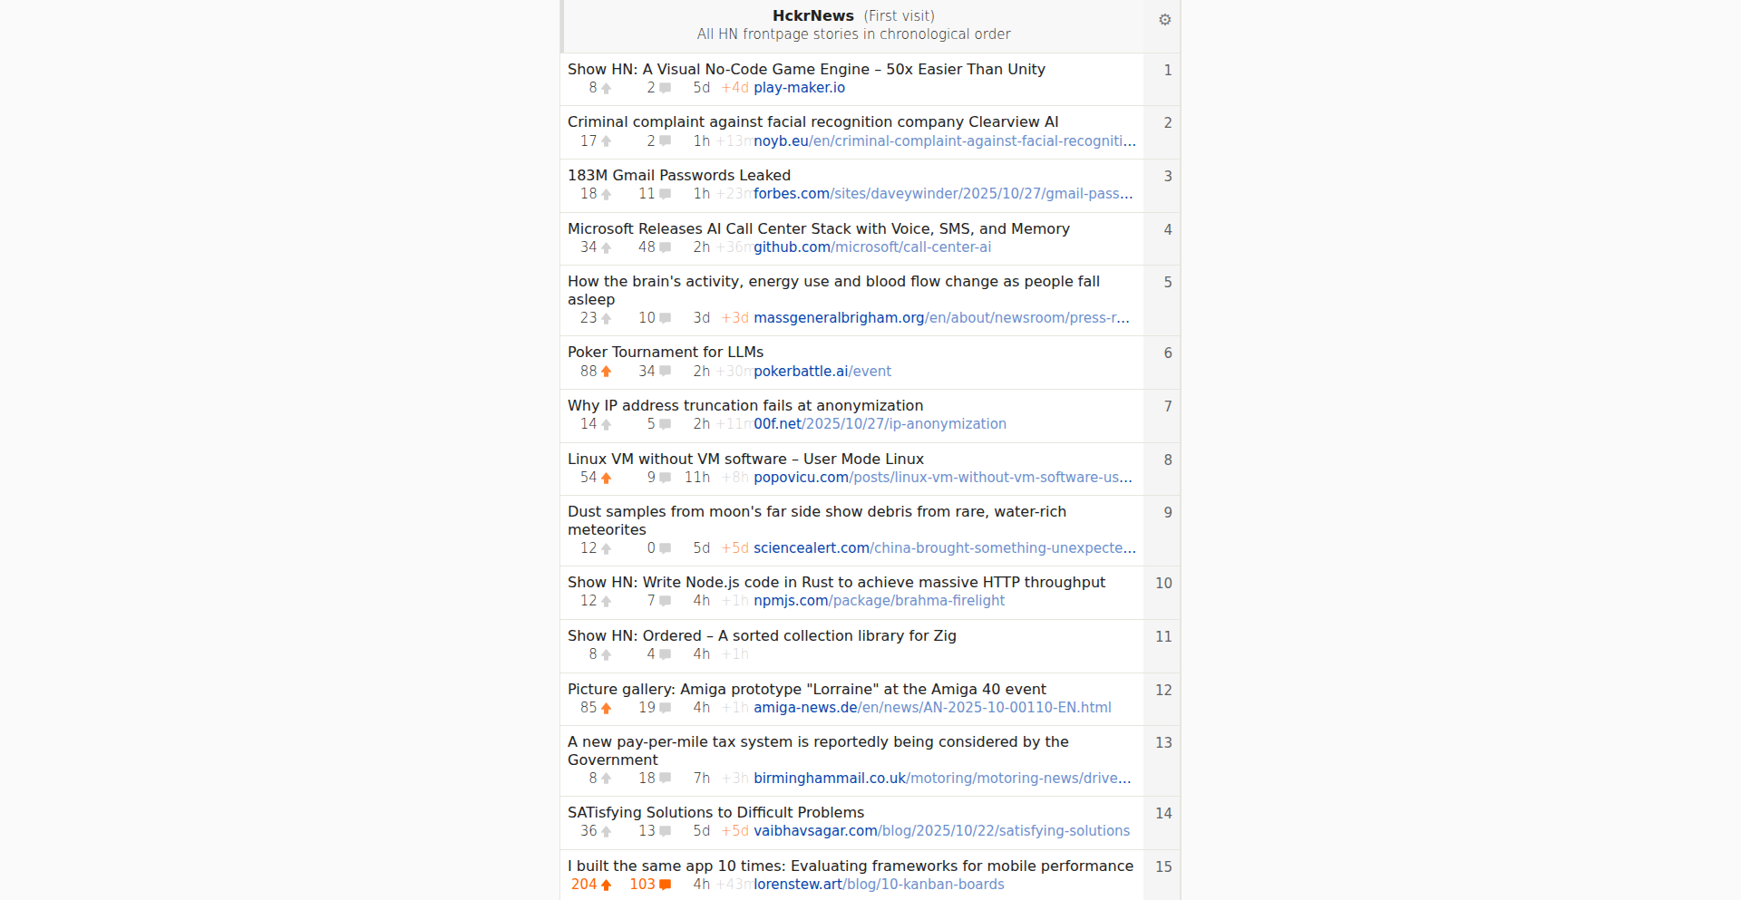Upvote the "Linux VM without VM software" story

[606, 477]
